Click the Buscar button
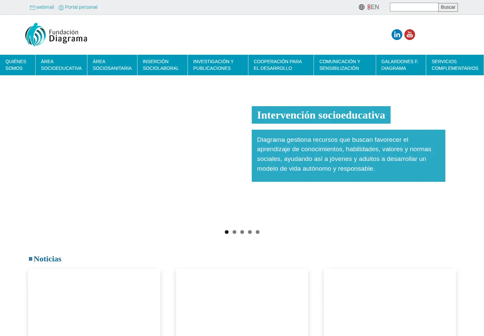This screenshot has width=484, height=336. 448,7
